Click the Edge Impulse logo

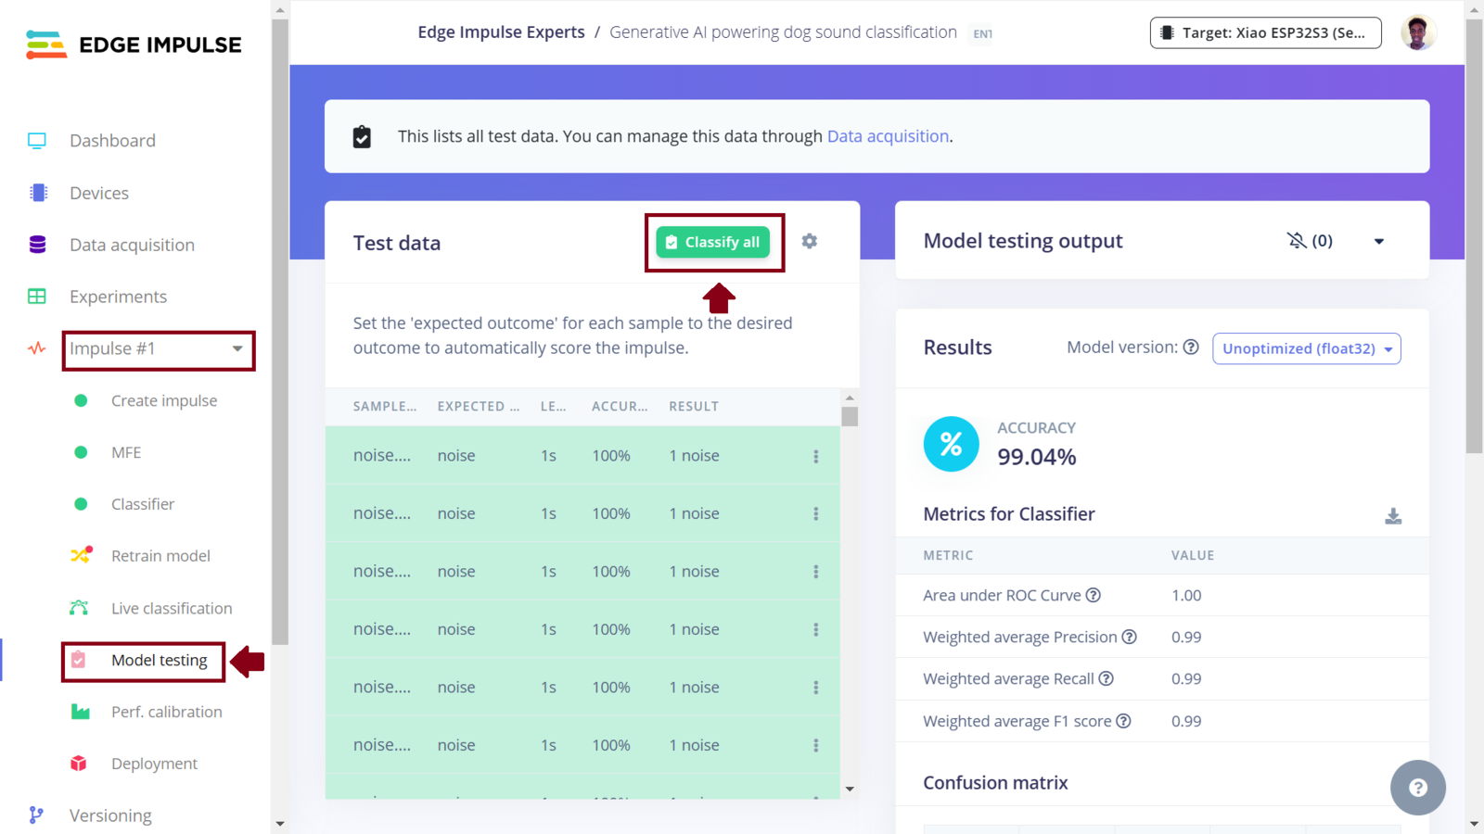click(134, 44)
